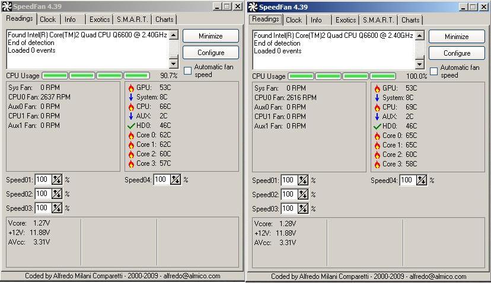
Task: Adjust Speed04 spinner arrows in left window
Action: tap(176, 180)
